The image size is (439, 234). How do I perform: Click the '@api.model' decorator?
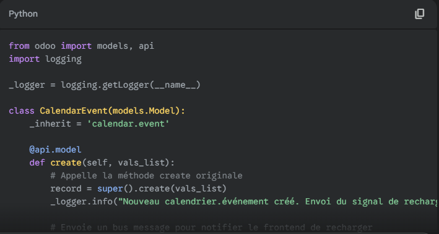(x=55, y=149)
